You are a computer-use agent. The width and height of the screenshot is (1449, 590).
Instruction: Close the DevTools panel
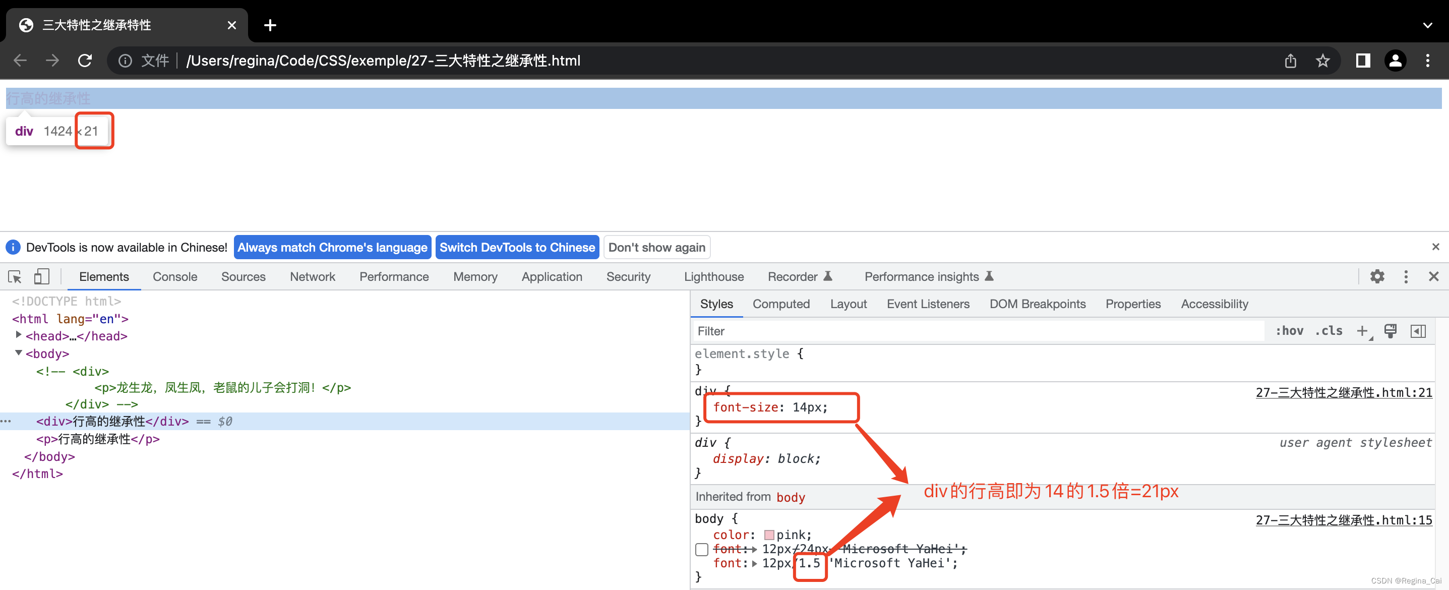click(x=1433, y=277)
